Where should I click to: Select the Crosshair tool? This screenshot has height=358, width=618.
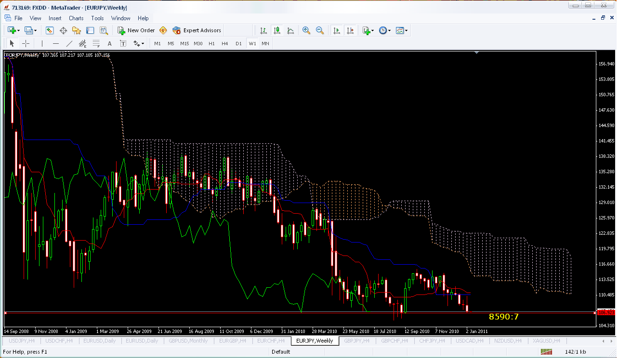(26, 43)
